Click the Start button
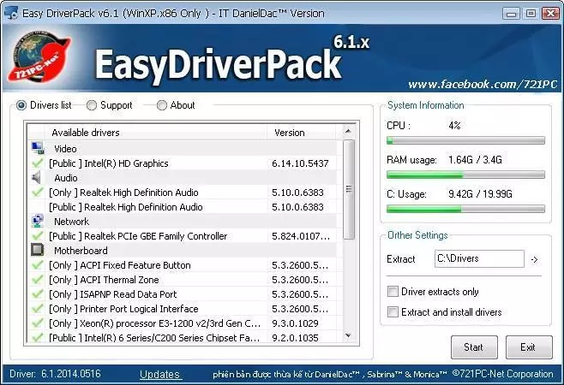Viewport: 564px width, 385px height. (x=474, y=347)
